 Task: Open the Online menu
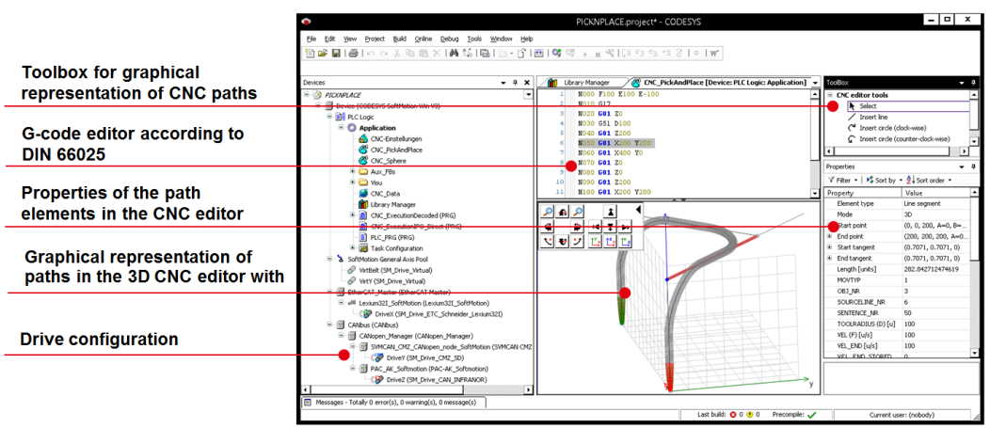[423, 39]
